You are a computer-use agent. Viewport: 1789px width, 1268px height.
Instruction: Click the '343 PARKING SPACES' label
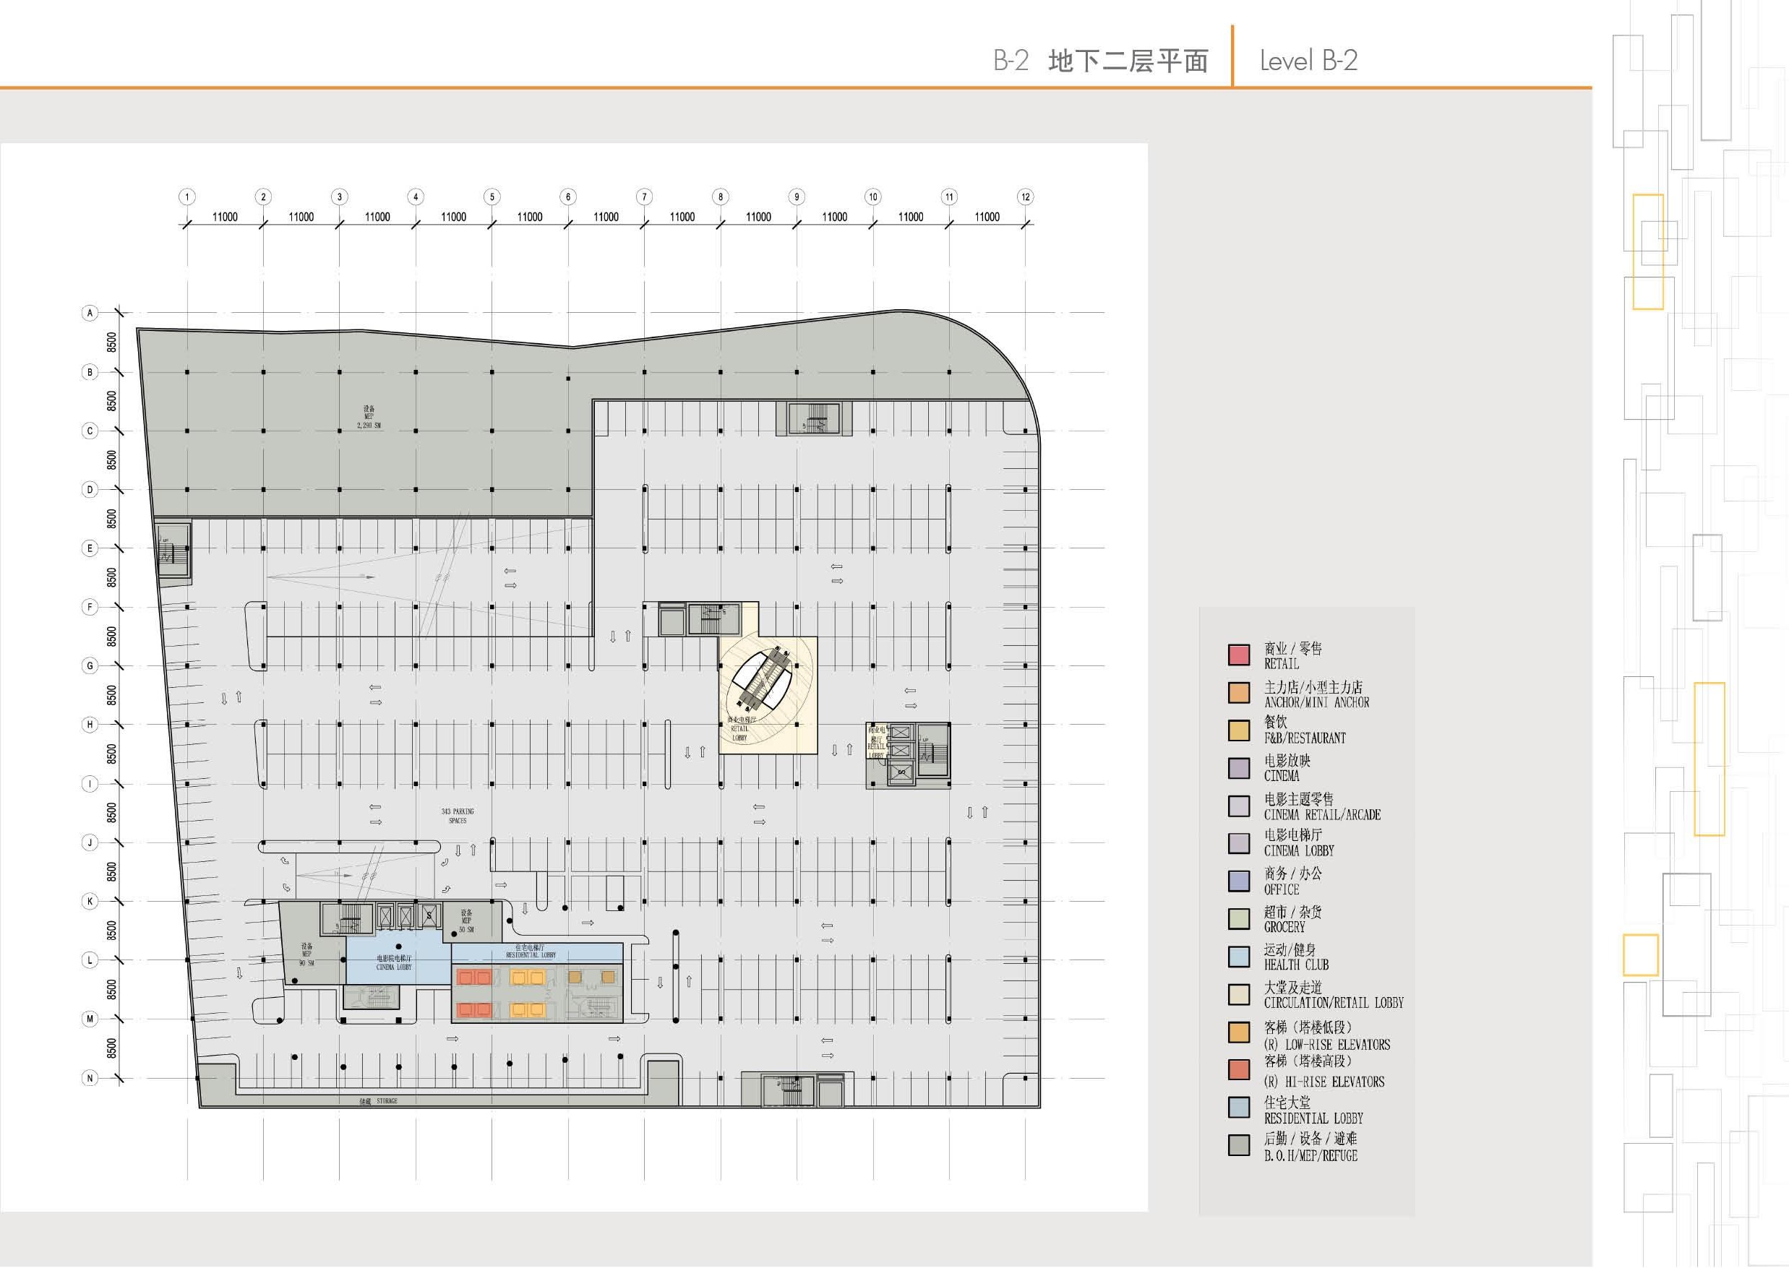[457, 816]
